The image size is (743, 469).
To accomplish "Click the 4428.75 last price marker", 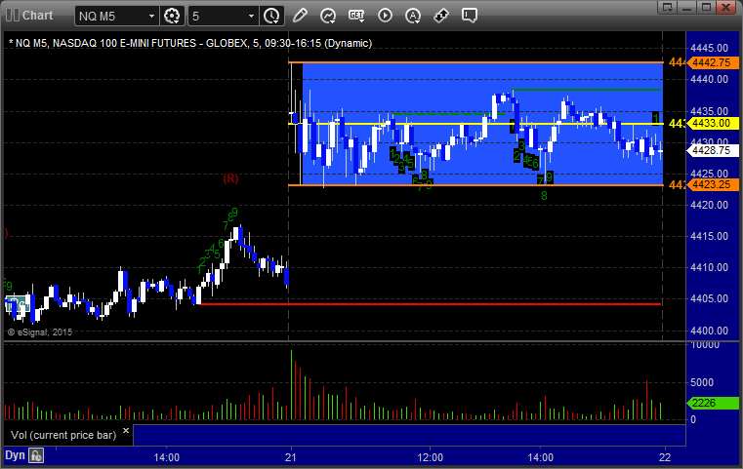I will [712, 150].
